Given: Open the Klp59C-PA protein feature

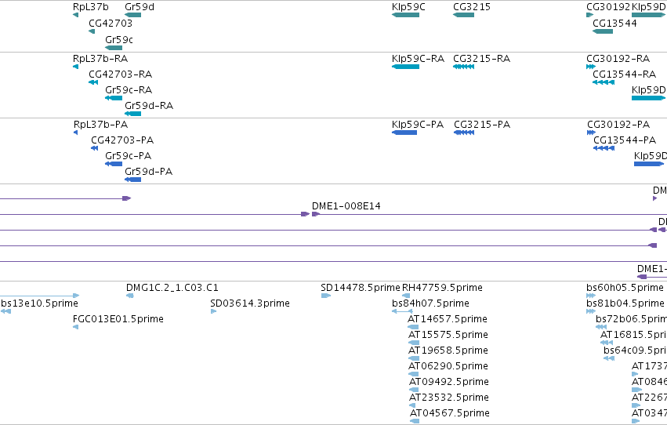Looking at the screenshot, I should [404, 133].
